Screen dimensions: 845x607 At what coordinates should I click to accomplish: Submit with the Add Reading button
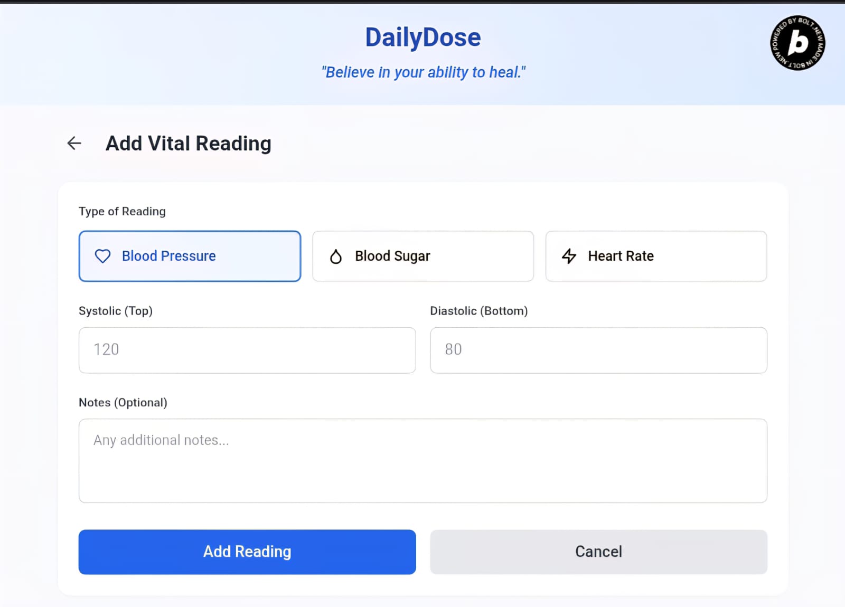pyautogui.click(x=247, y=552)
